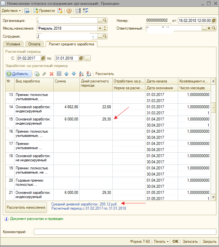
Task: Click the red X delete row icon
Action: 51,74
